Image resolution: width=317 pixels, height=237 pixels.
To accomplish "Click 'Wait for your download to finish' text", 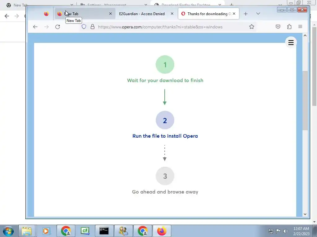I will [165, 81].
